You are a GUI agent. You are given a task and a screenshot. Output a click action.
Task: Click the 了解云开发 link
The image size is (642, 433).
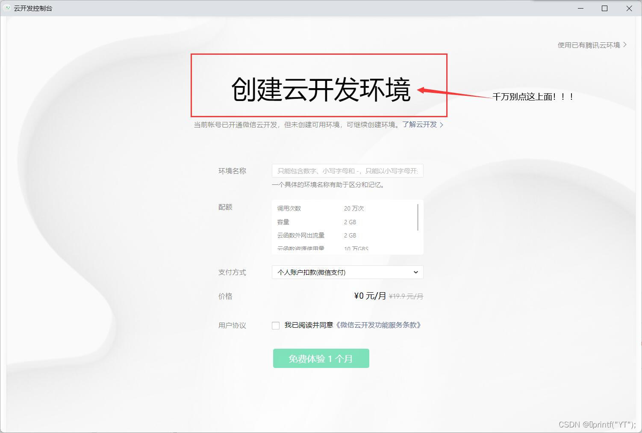coord(420,125)
